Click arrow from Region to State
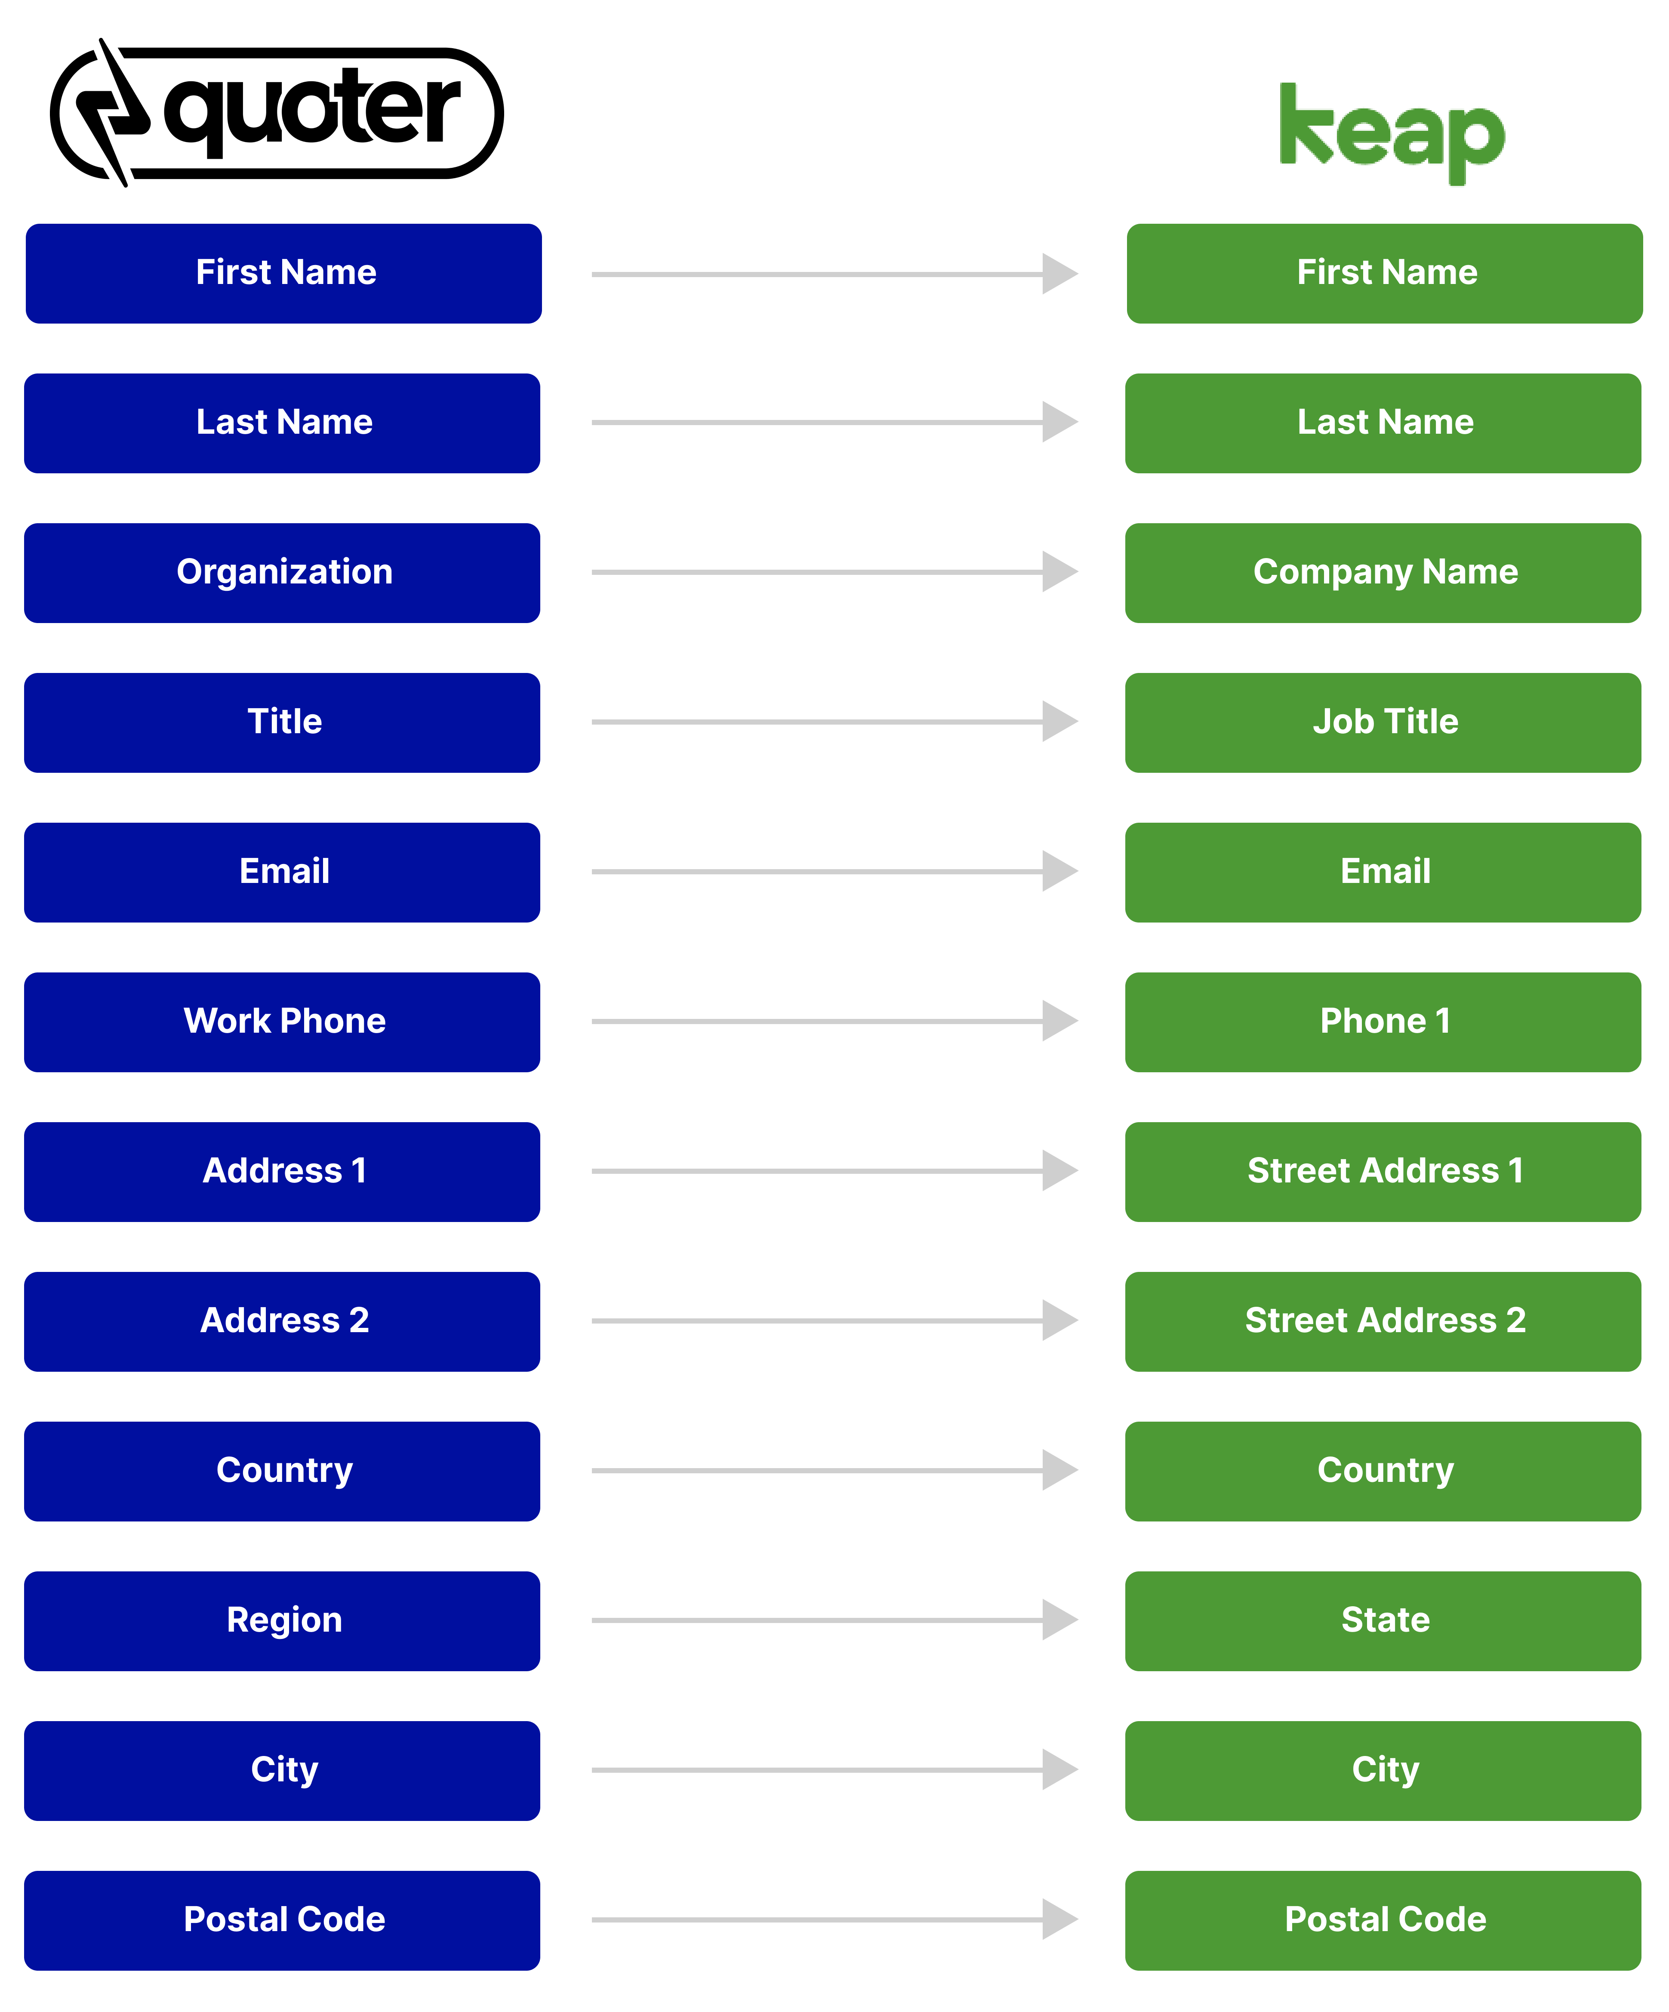 click(835, 1620)
